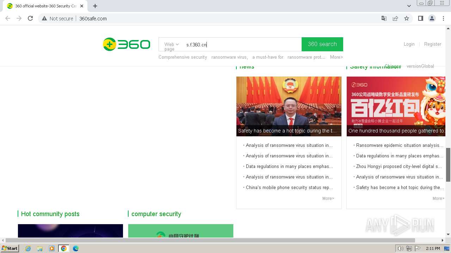Open first 'Analysis of ransomware virus situation' news item
Viewport: 451px width, 253px height.
pos(289,145)
